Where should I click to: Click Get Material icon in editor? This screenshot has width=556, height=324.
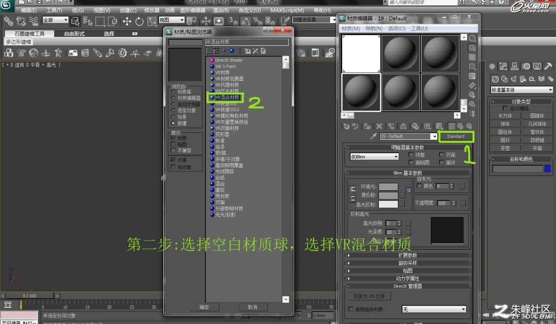click(x=346, y=126)
